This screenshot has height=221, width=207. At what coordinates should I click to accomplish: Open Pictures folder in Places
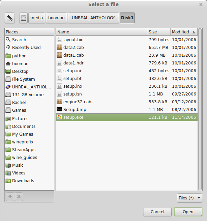29,118
